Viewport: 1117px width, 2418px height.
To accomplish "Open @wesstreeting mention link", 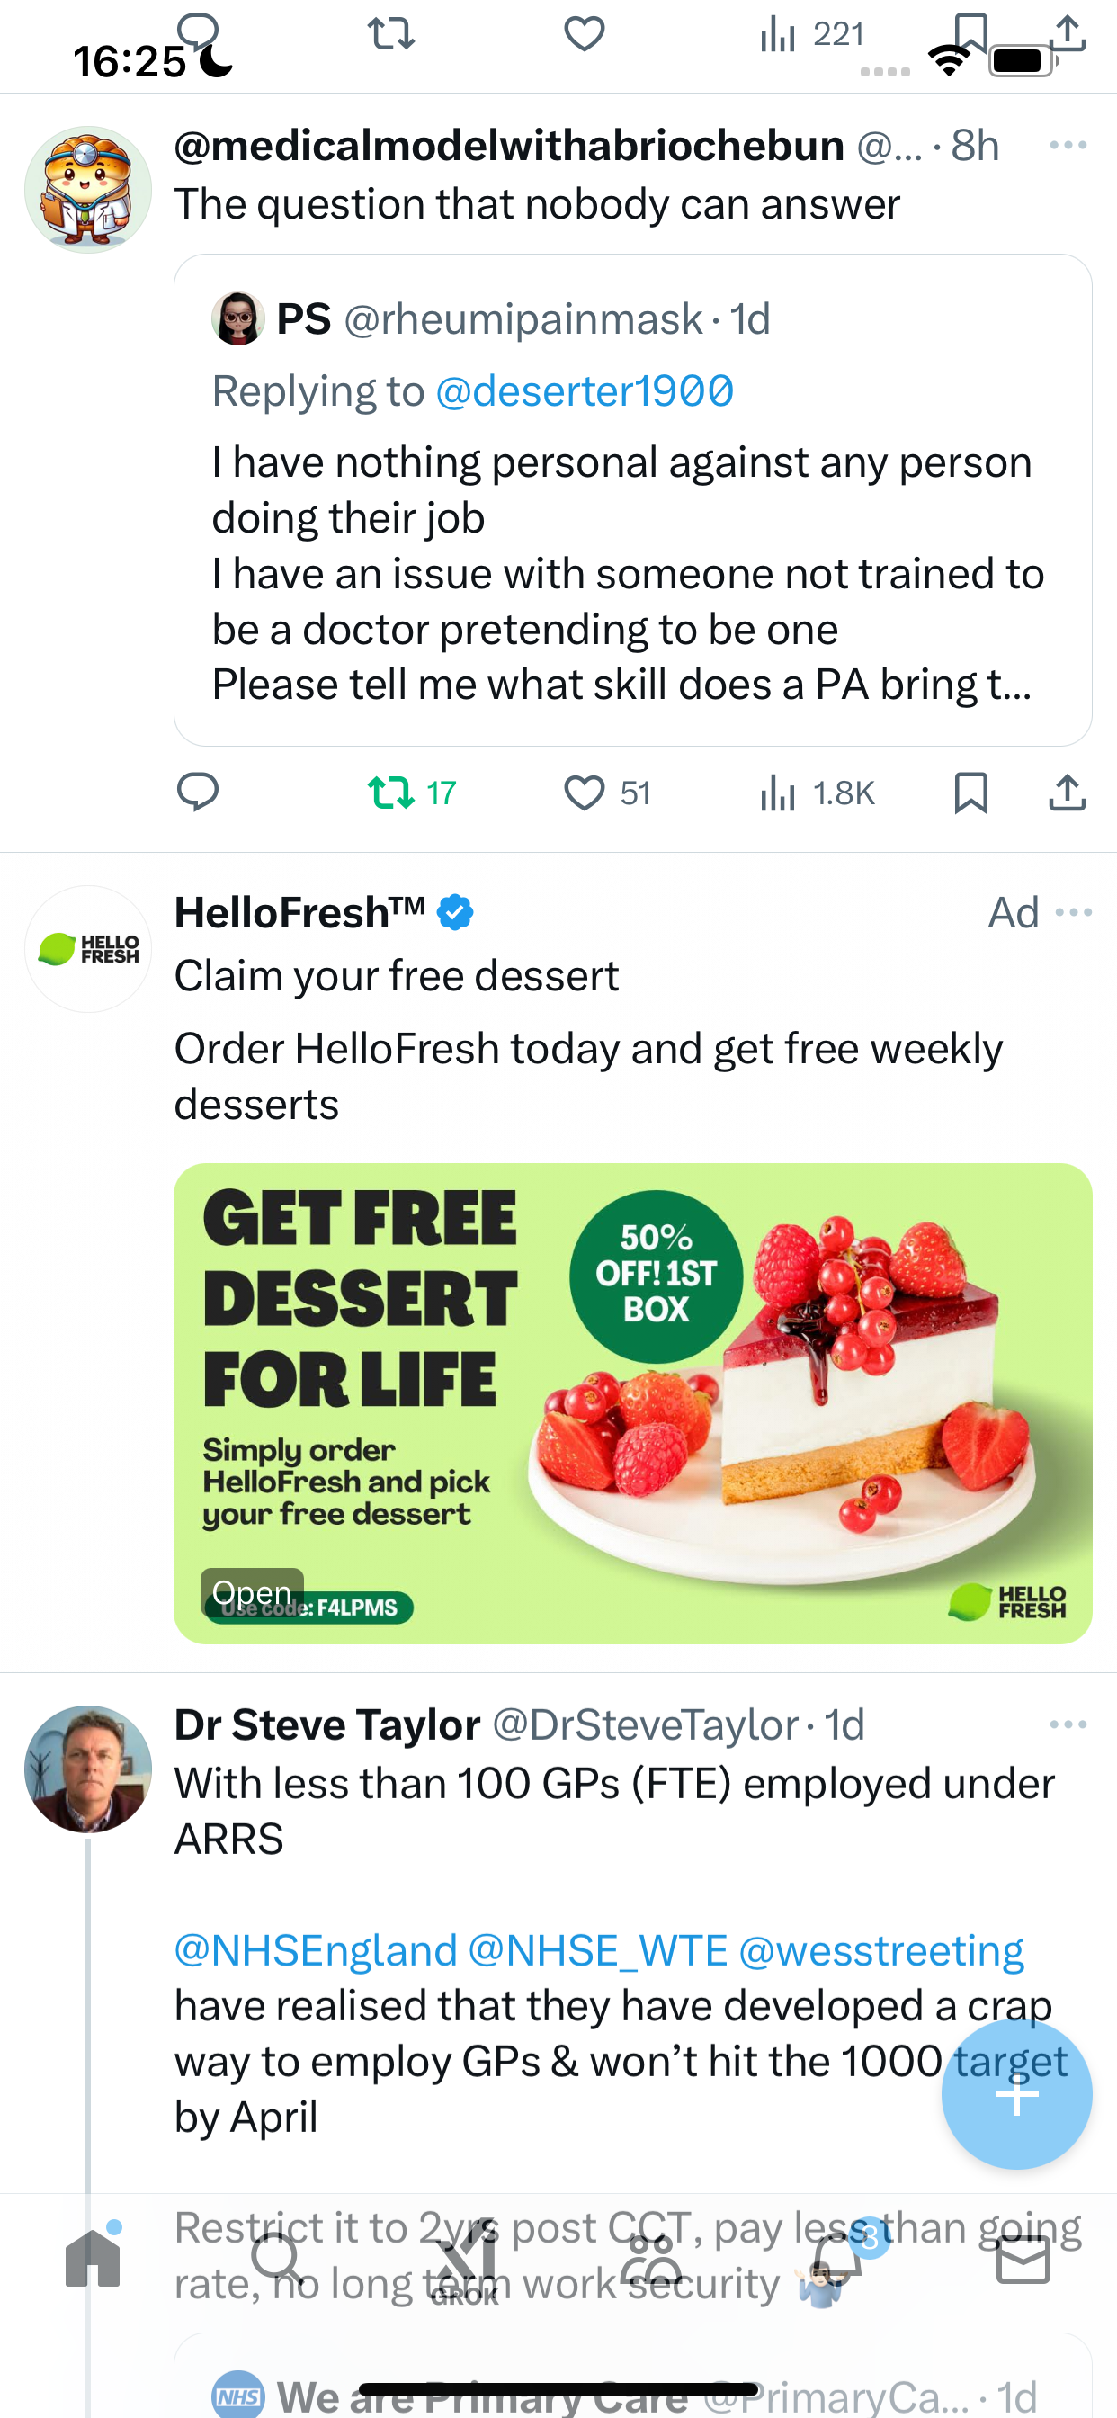I will pyautogui.click(x=881, y=1949).
